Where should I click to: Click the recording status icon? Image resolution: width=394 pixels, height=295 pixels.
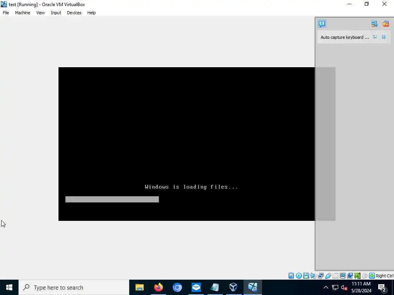coord(350,276)
